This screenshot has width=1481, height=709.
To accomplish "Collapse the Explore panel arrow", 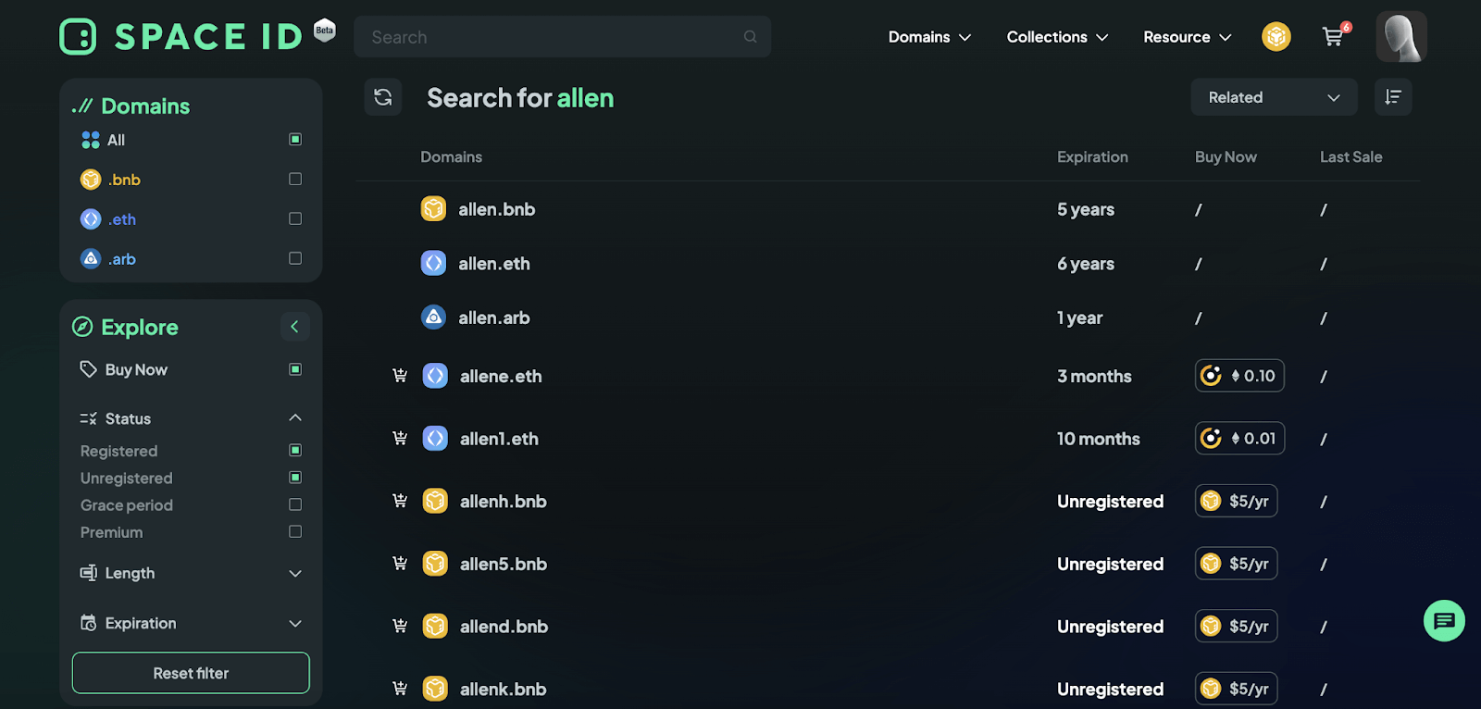I will [294, 327].
